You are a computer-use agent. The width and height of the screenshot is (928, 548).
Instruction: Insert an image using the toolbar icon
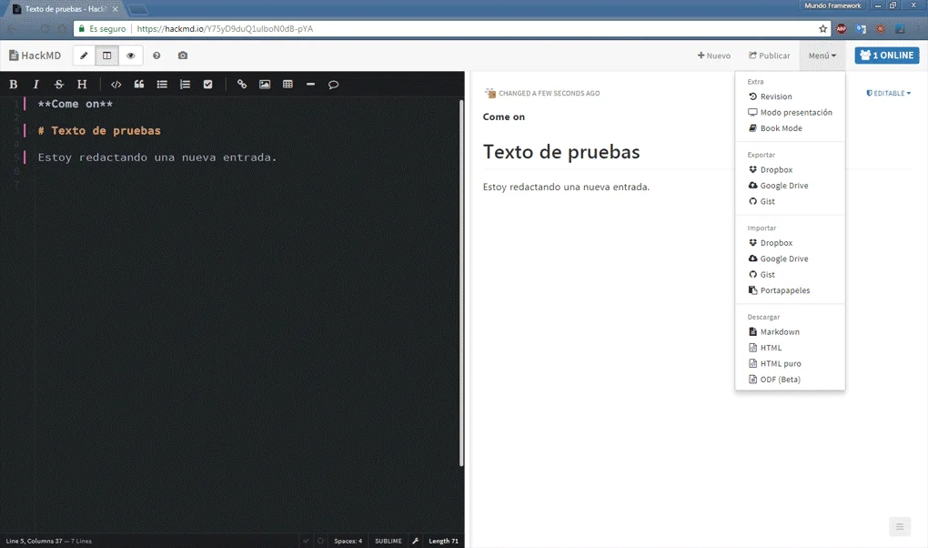pos(265,84)
